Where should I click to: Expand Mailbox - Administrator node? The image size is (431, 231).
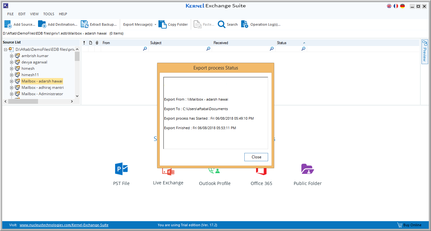[x=12, y=94]
